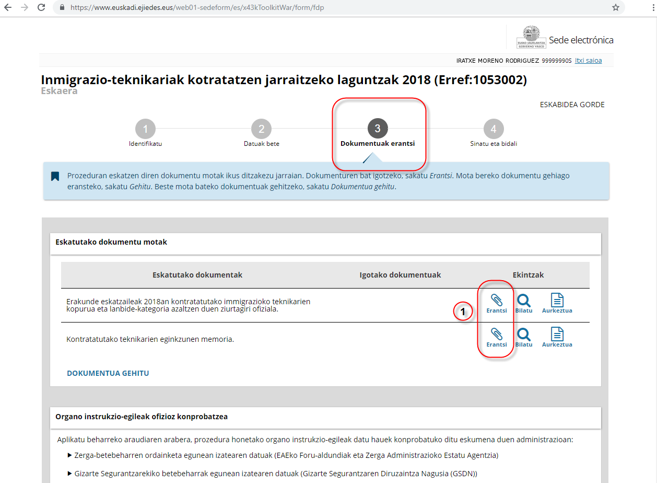Click DOKUMENTUA GEHITU link
The height and width of the screenshot is (483, 657).
pos(108,373)
